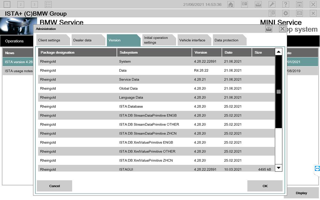Select the Service Data row
This screenshot has height=200, width=320.
(x=156, y=79)
